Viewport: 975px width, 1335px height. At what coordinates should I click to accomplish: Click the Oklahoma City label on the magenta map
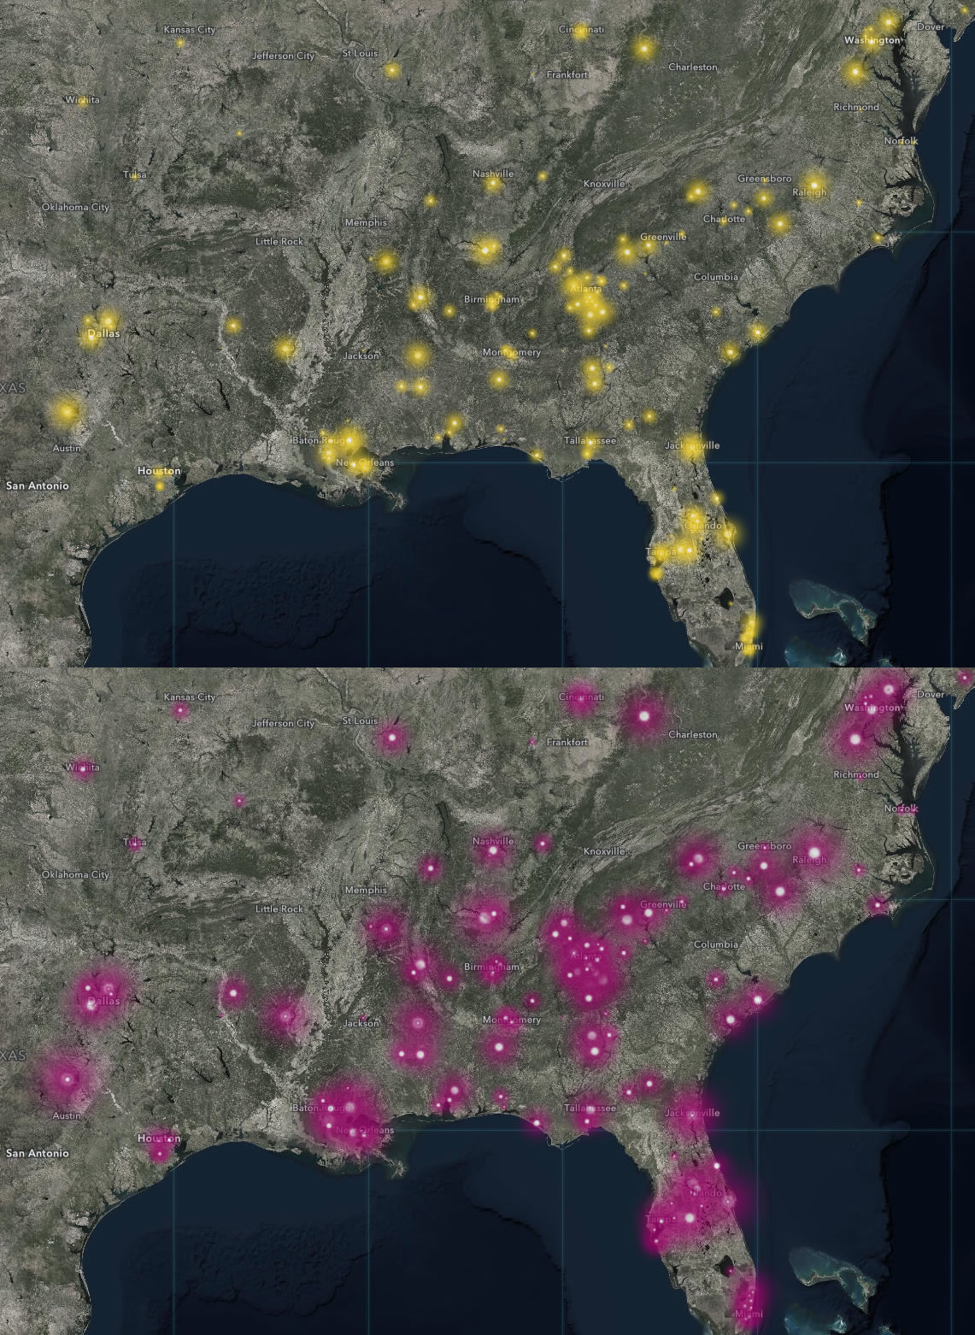coord(75,874)
